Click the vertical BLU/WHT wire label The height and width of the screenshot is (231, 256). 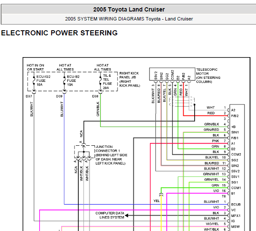(62, 109)
